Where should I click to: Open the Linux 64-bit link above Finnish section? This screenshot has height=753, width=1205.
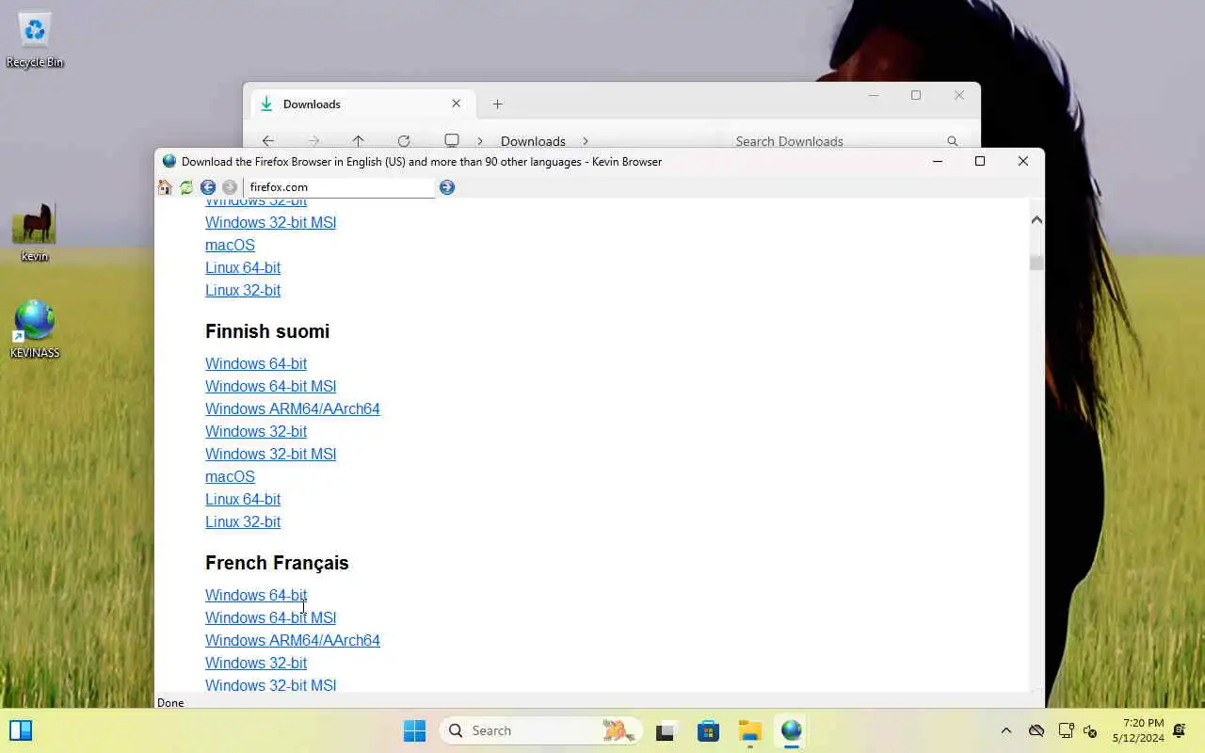(243, 267)
